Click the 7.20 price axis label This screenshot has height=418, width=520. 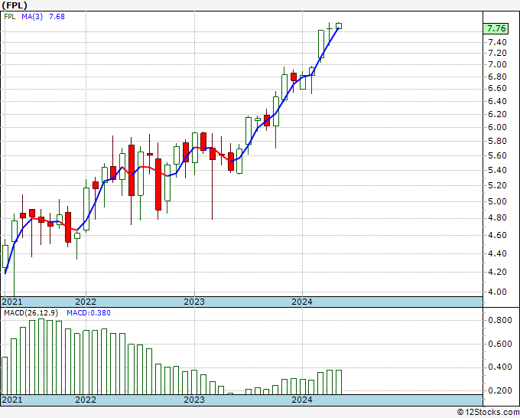[x=497, y=53]
